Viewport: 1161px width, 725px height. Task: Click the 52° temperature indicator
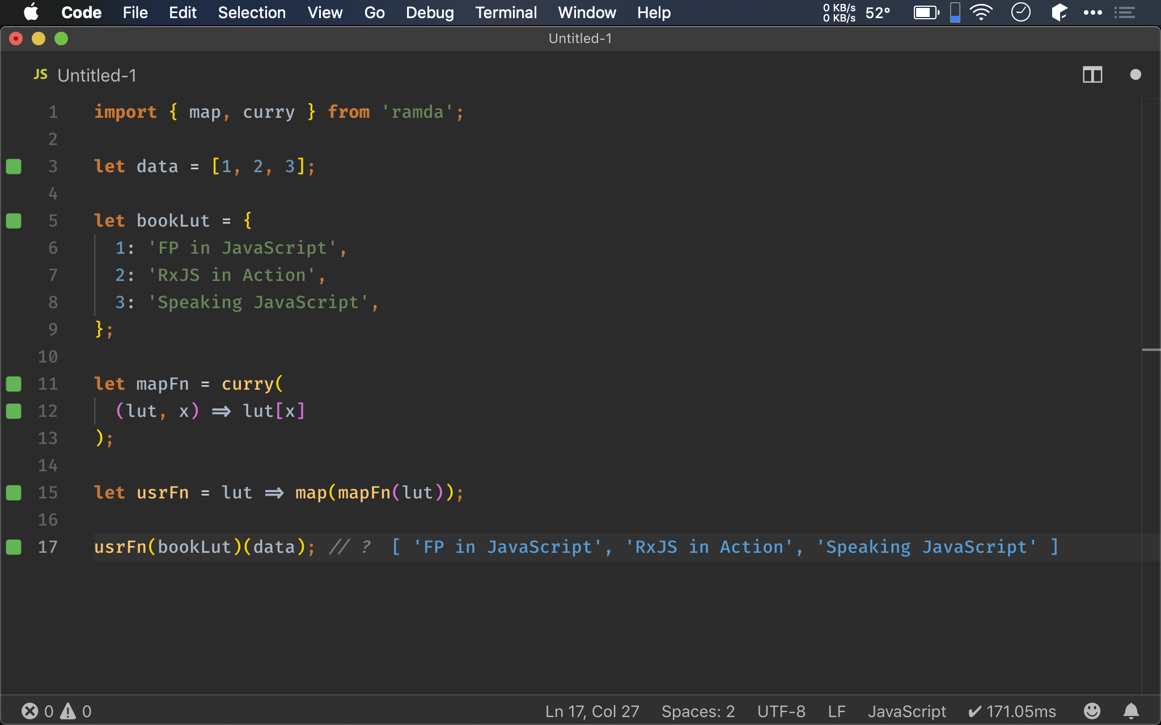pos(878,12)
